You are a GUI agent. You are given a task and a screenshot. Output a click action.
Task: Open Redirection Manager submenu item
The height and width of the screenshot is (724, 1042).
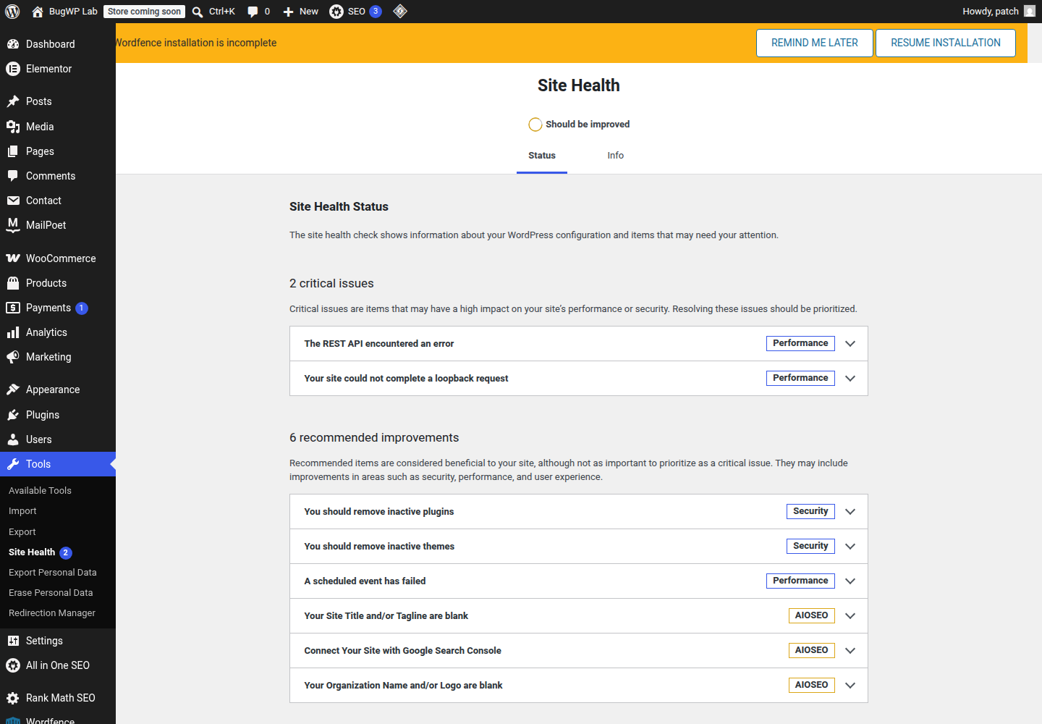(x=52, y=613)
